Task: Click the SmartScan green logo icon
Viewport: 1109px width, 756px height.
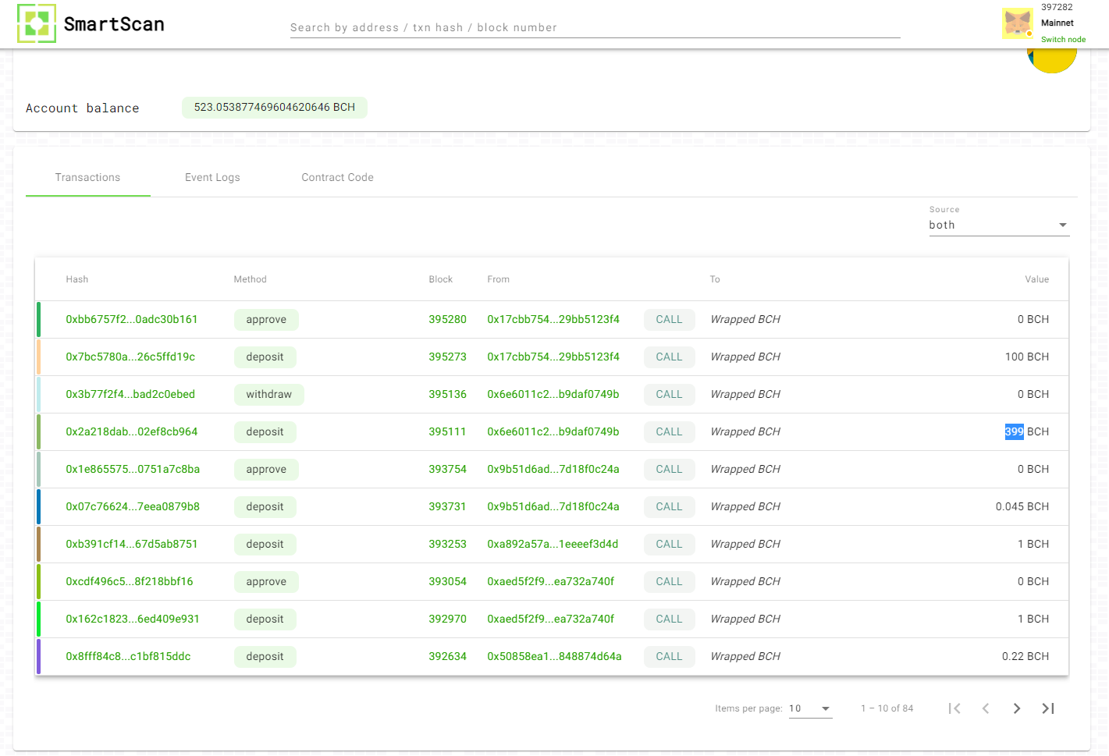Action: coord(37,23)
